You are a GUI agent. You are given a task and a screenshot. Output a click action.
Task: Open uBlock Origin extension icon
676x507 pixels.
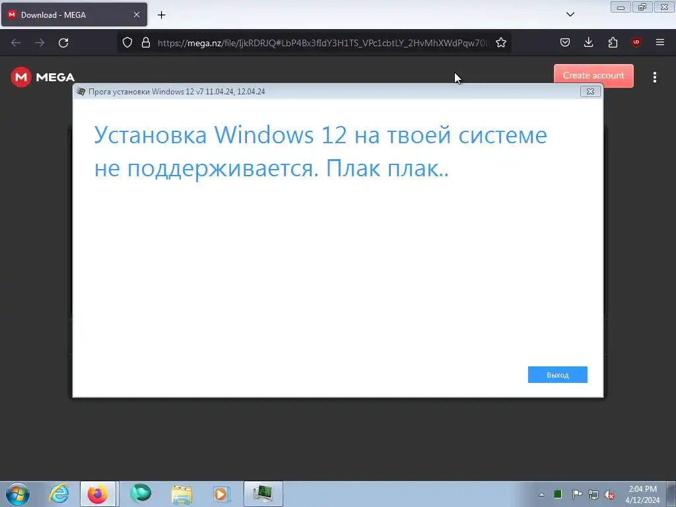coord(636,42)
